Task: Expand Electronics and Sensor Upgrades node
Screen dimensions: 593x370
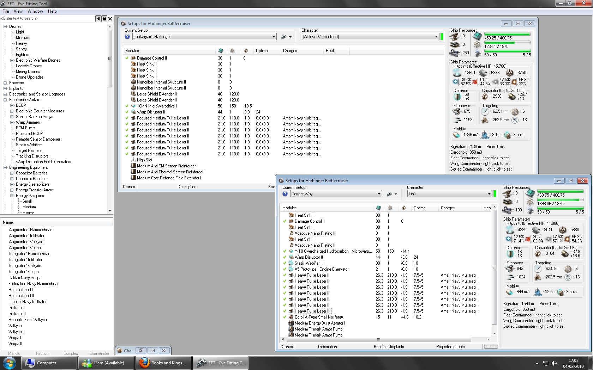Action: [x=5, y=94]
